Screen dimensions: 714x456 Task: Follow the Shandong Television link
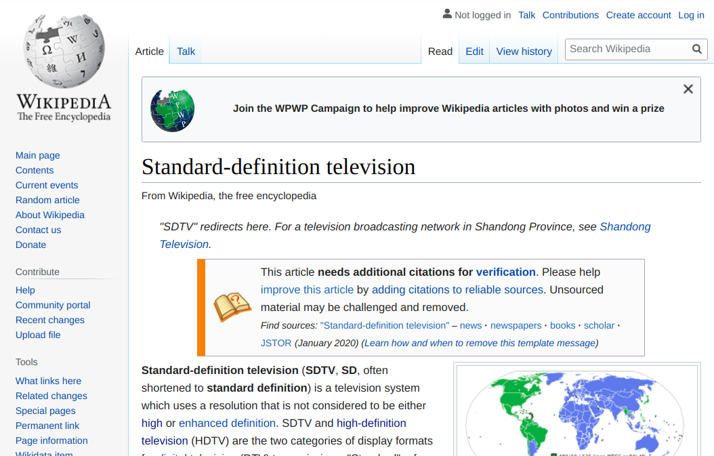click(405, 236)
